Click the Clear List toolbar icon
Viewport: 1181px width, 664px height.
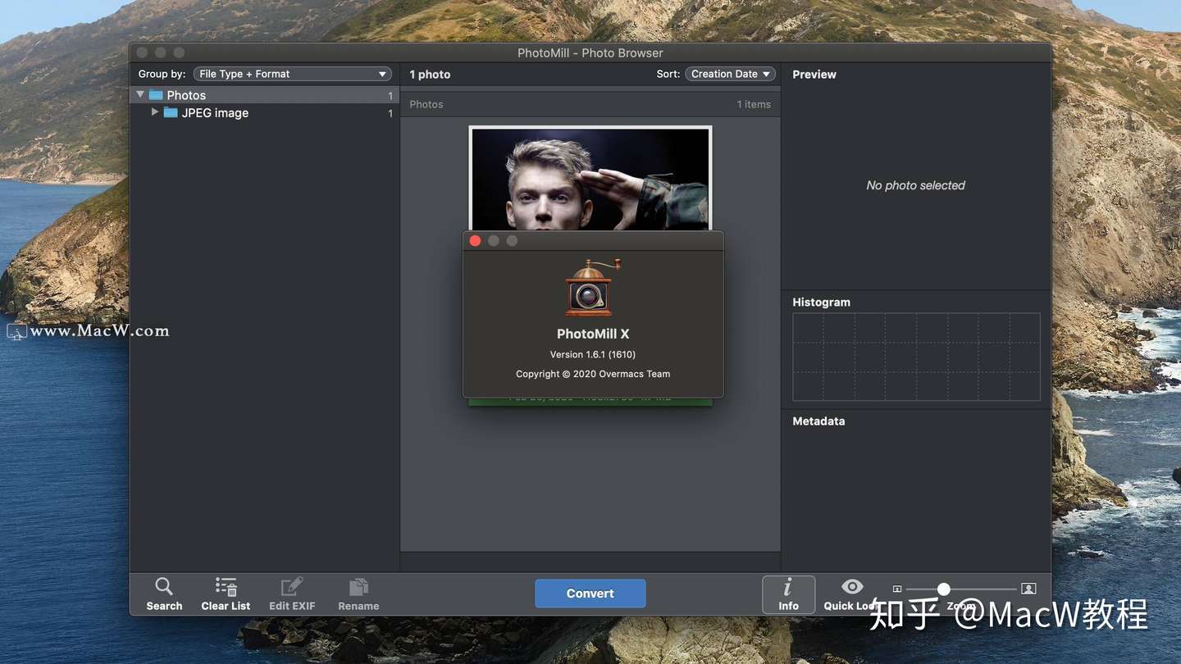click(x=226, y=594)
